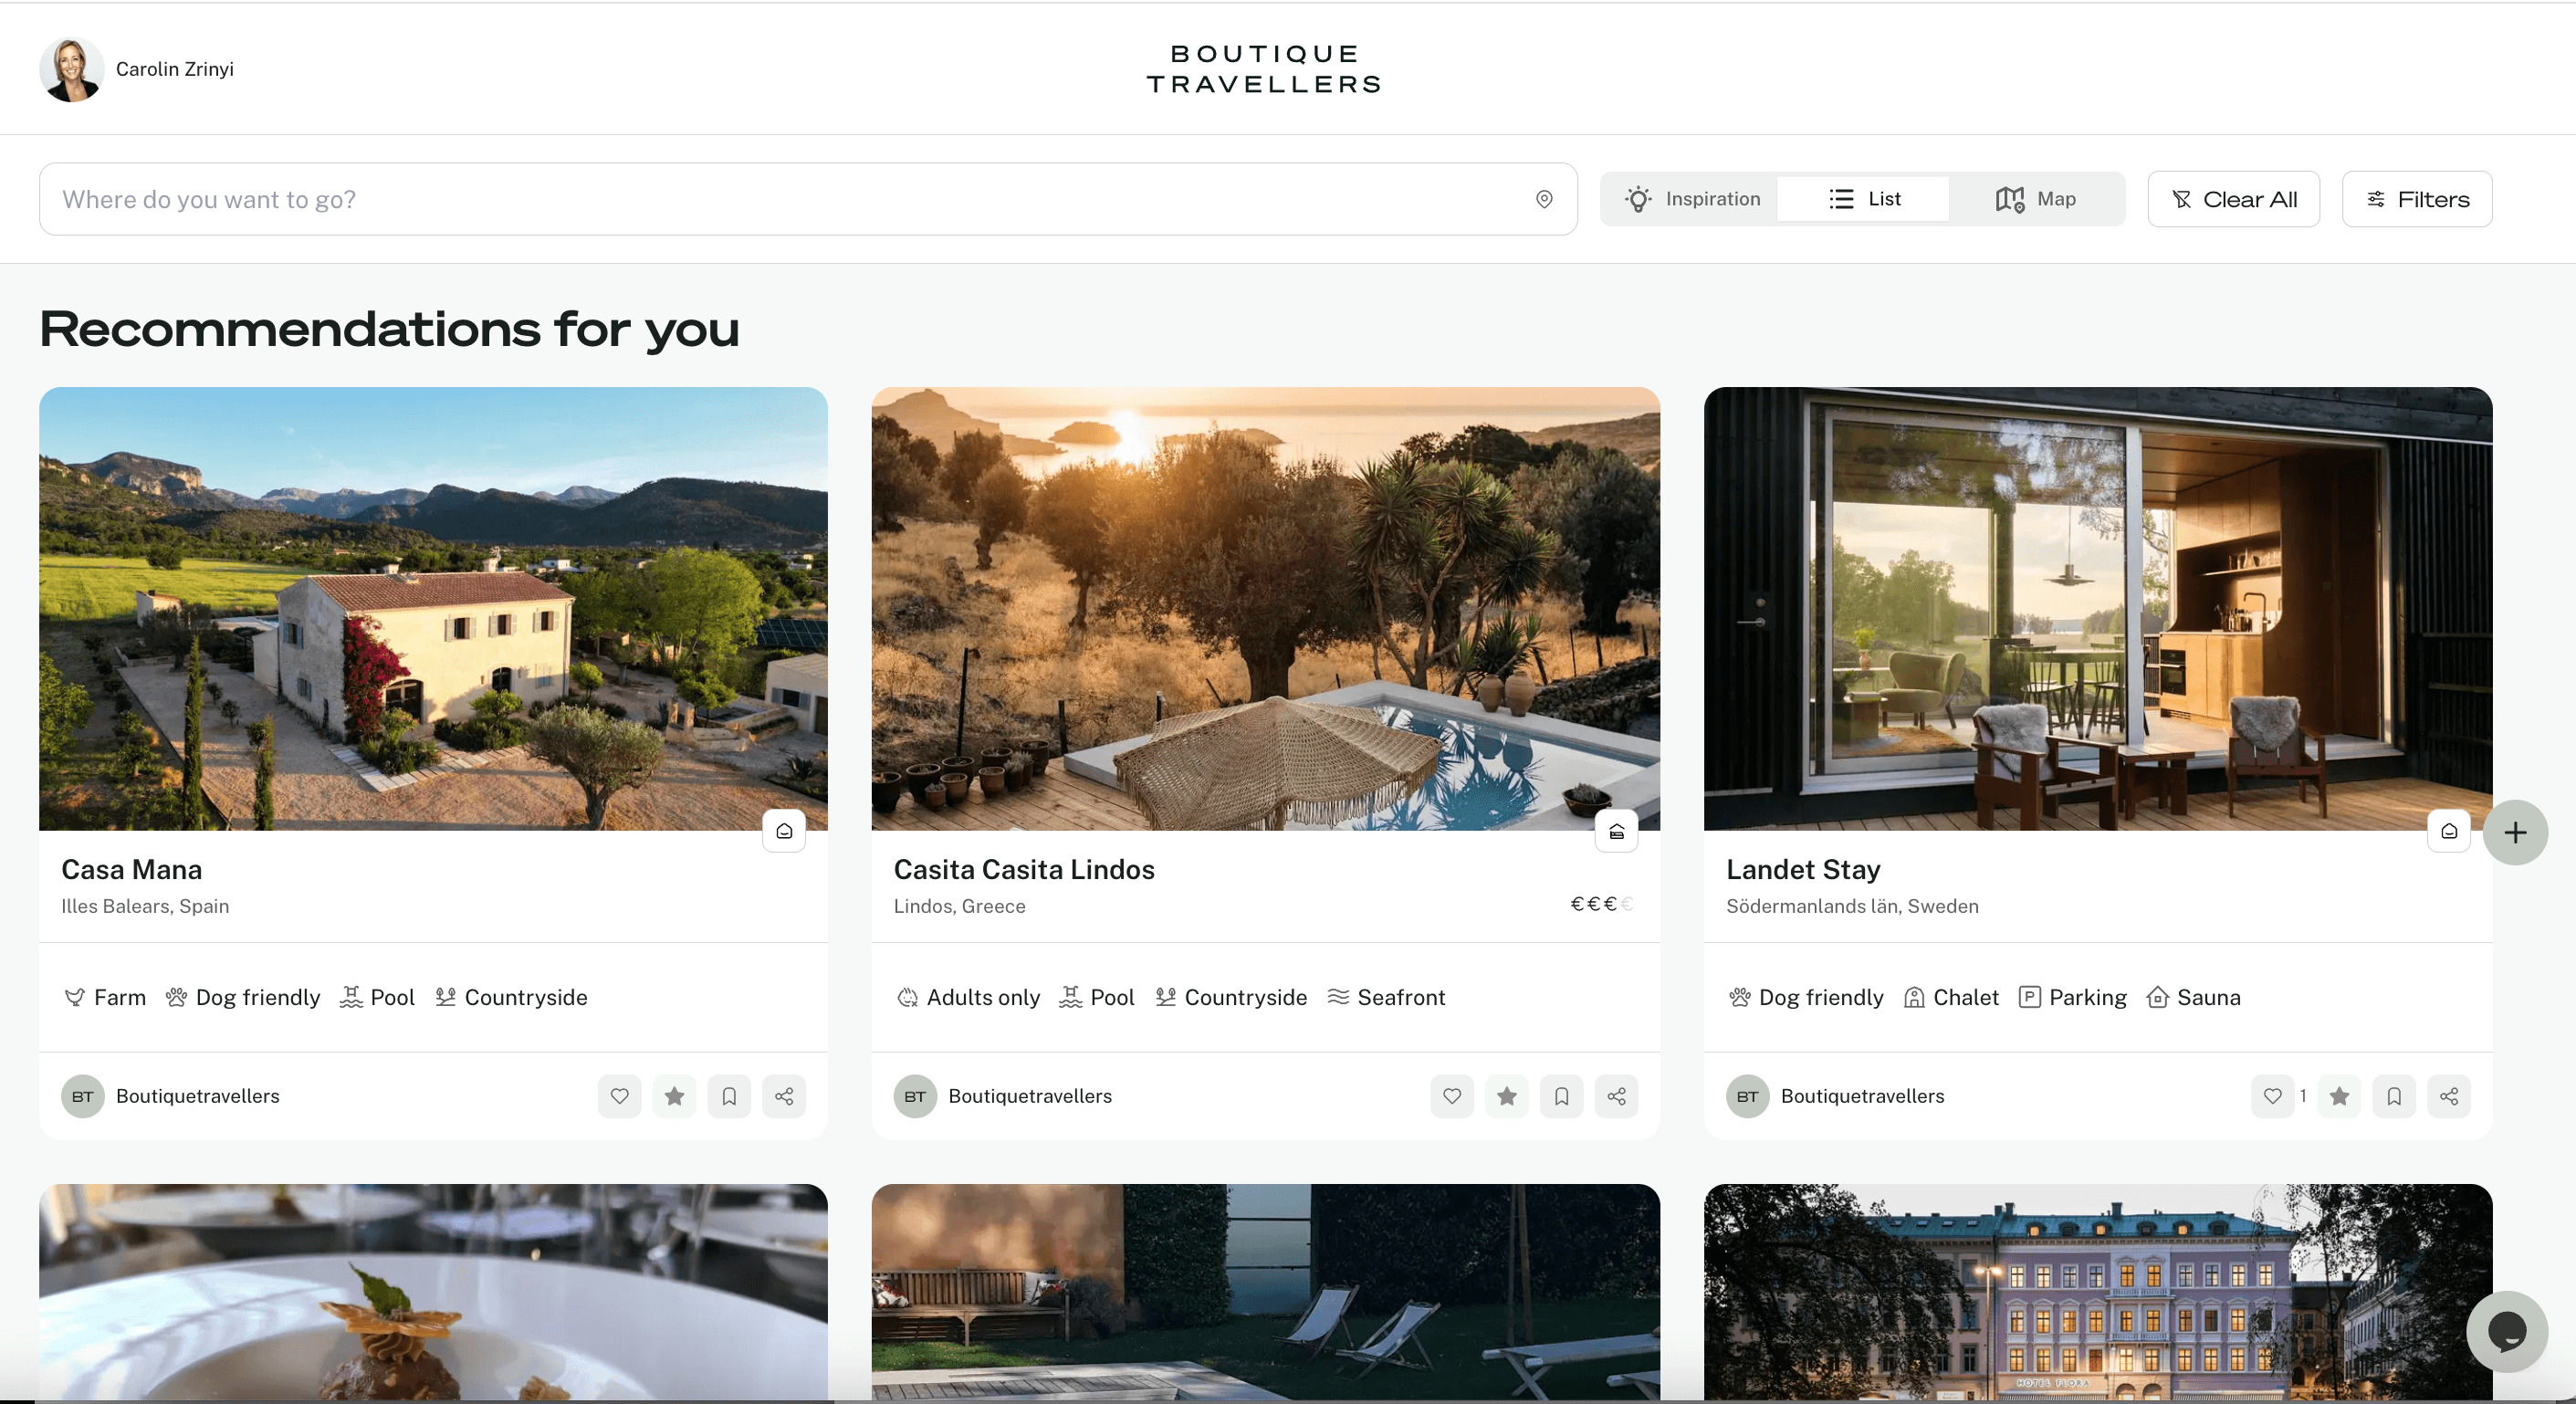This screenshot has height=1404, width=2576.
Task: Open the garden deck chairs photo card
Action: (1265, 1292)
